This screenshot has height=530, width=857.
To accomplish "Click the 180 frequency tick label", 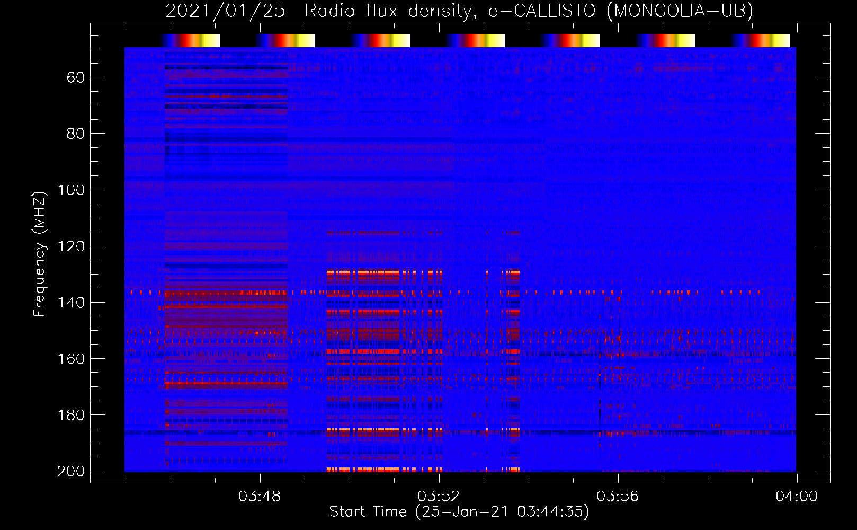I will click(x=71, y=415).
